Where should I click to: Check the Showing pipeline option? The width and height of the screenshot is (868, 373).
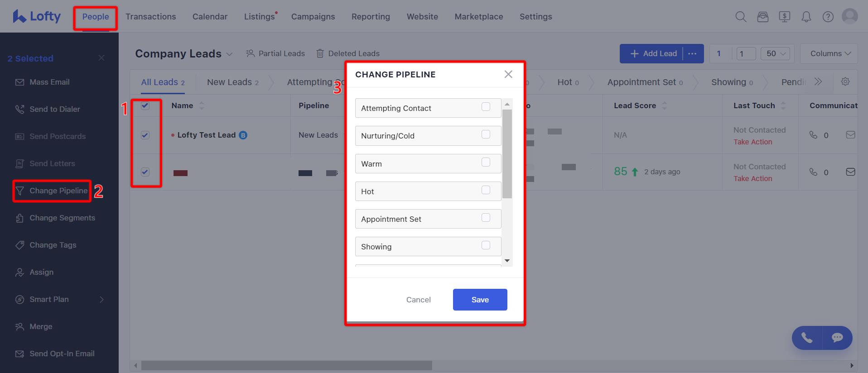[486, 245]
